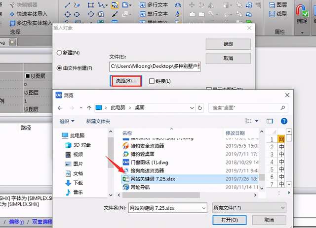The height and width of the screenshot is (228, 316).
Task: Click 此电脑 in the address breadcrumb
Action: pyautogui.click(x=118, y=108)
